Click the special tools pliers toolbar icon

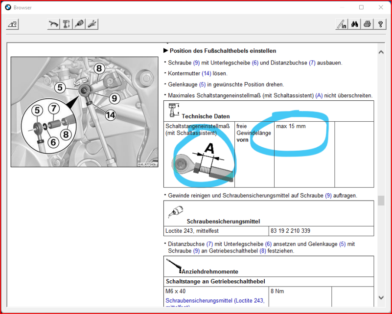(x=92, y=24)
